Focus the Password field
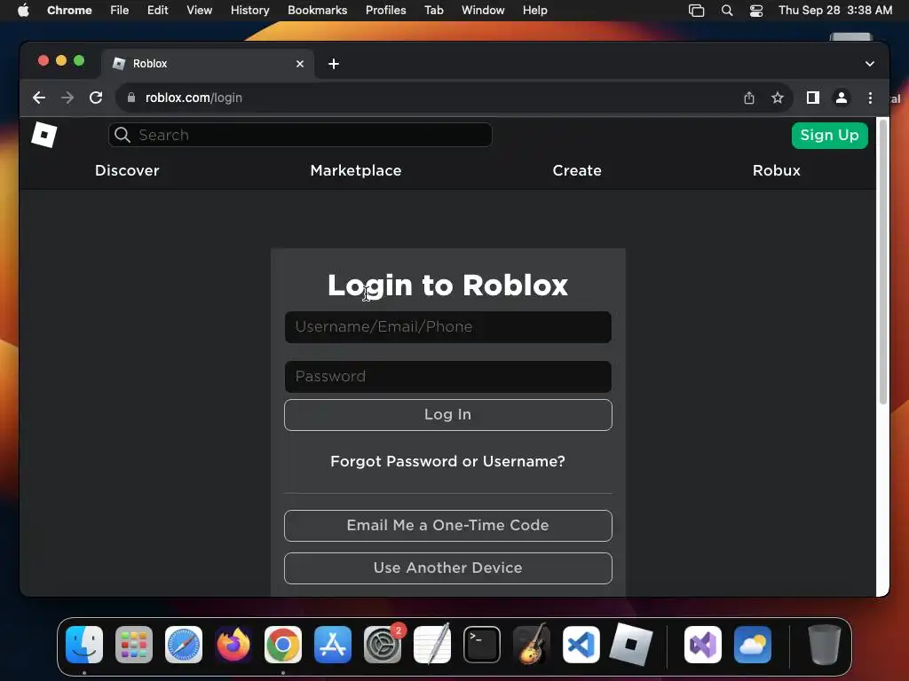 pyautogui.click(x=448, y=377)
